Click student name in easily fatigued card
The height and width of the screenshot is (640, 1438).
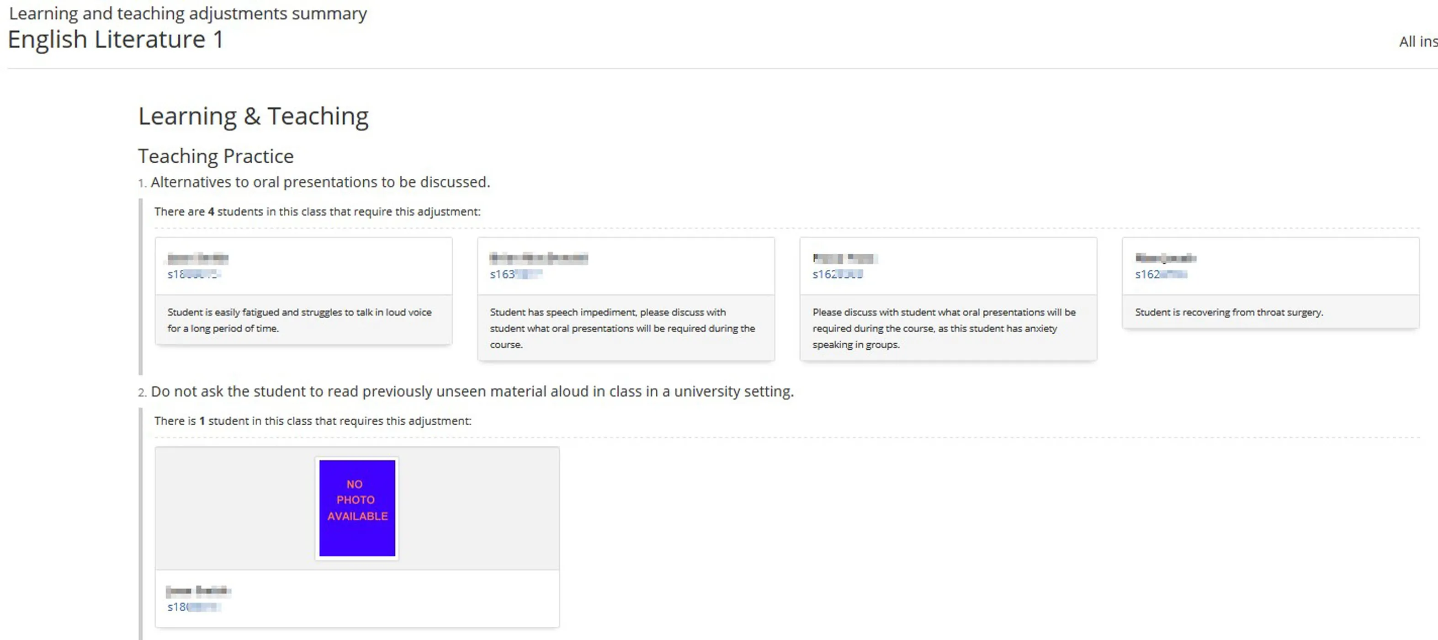[197, 258]
